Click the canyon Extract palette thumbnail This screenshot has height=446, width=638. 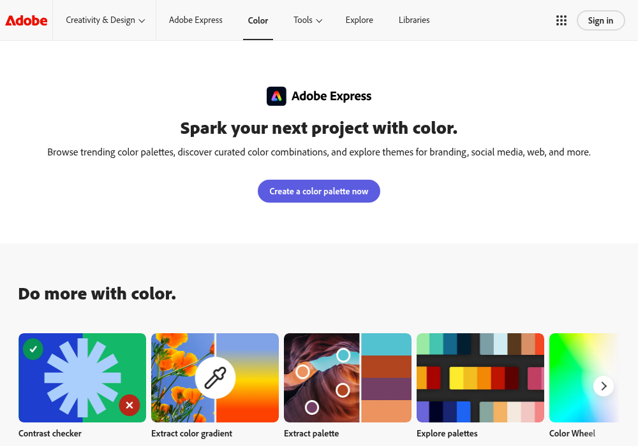(348, 378)
